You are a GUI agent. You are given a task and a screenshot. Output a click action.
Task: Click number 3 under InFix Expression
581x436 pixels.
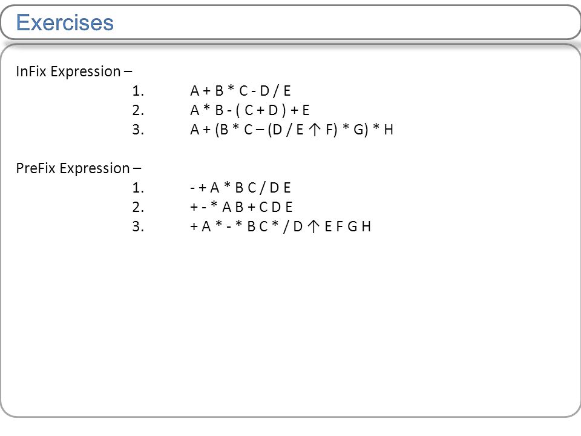point(138,130)
